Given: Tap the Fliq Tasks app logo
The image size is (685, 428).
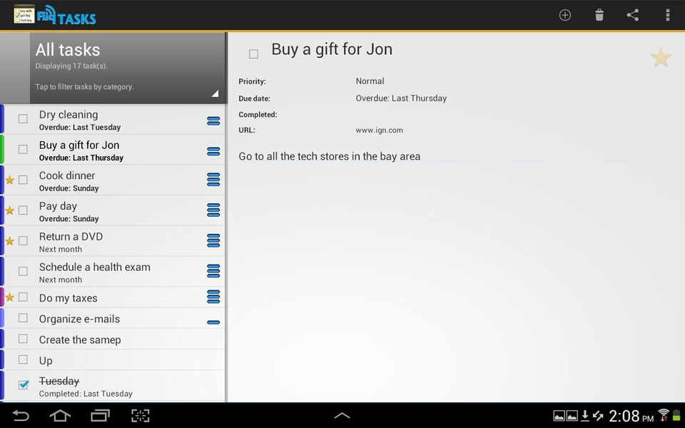Looking at the screenshot, I should pos(55,15).
